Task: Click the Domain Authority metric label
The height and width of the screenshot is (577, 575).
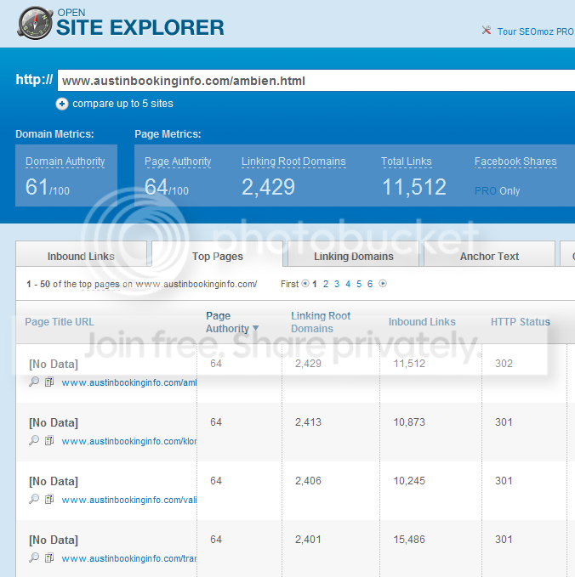Action: point(65,161)
